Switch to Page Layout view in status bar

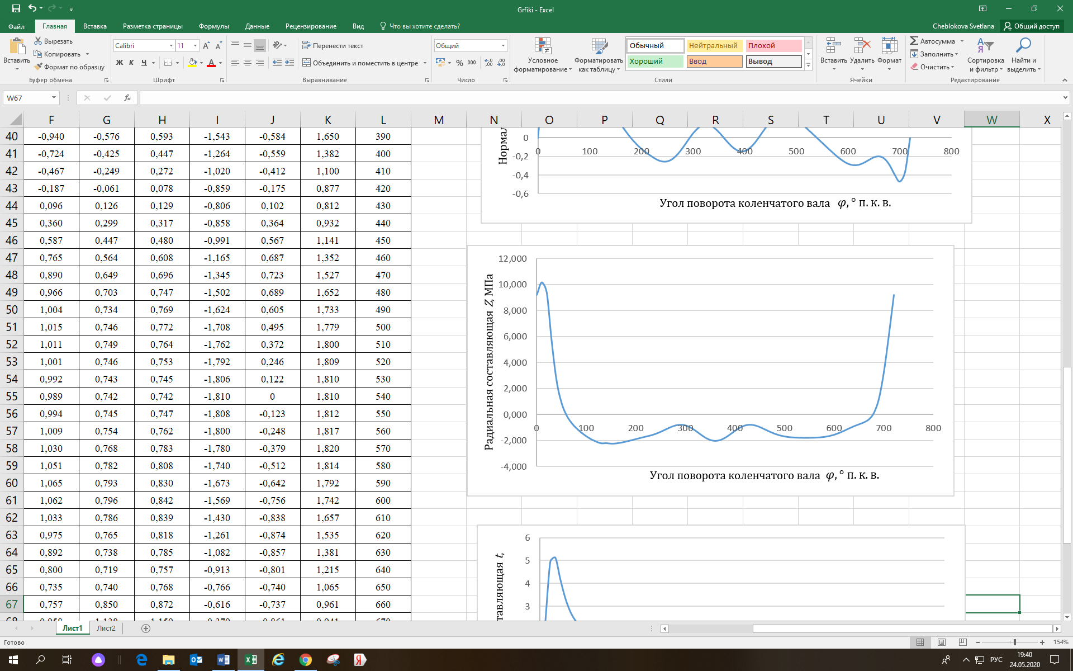click(x=941, y=642)
